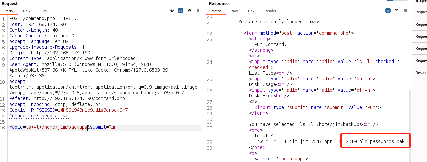427x162 pixels.
Task: Click the Content-Type x-www-form-urlencoded header
Action: (73, 58)
